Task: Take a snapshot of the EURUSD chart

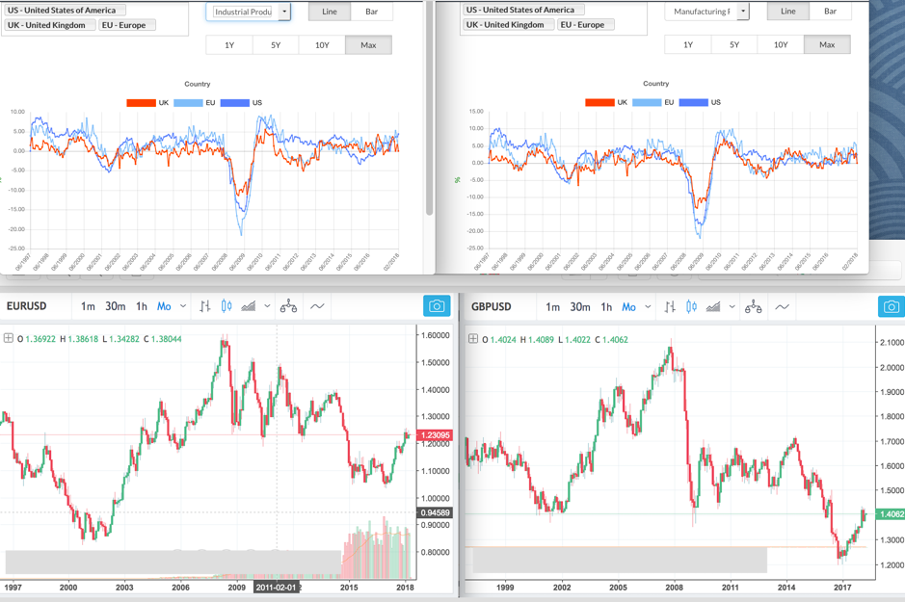Action: pos(437,306)
